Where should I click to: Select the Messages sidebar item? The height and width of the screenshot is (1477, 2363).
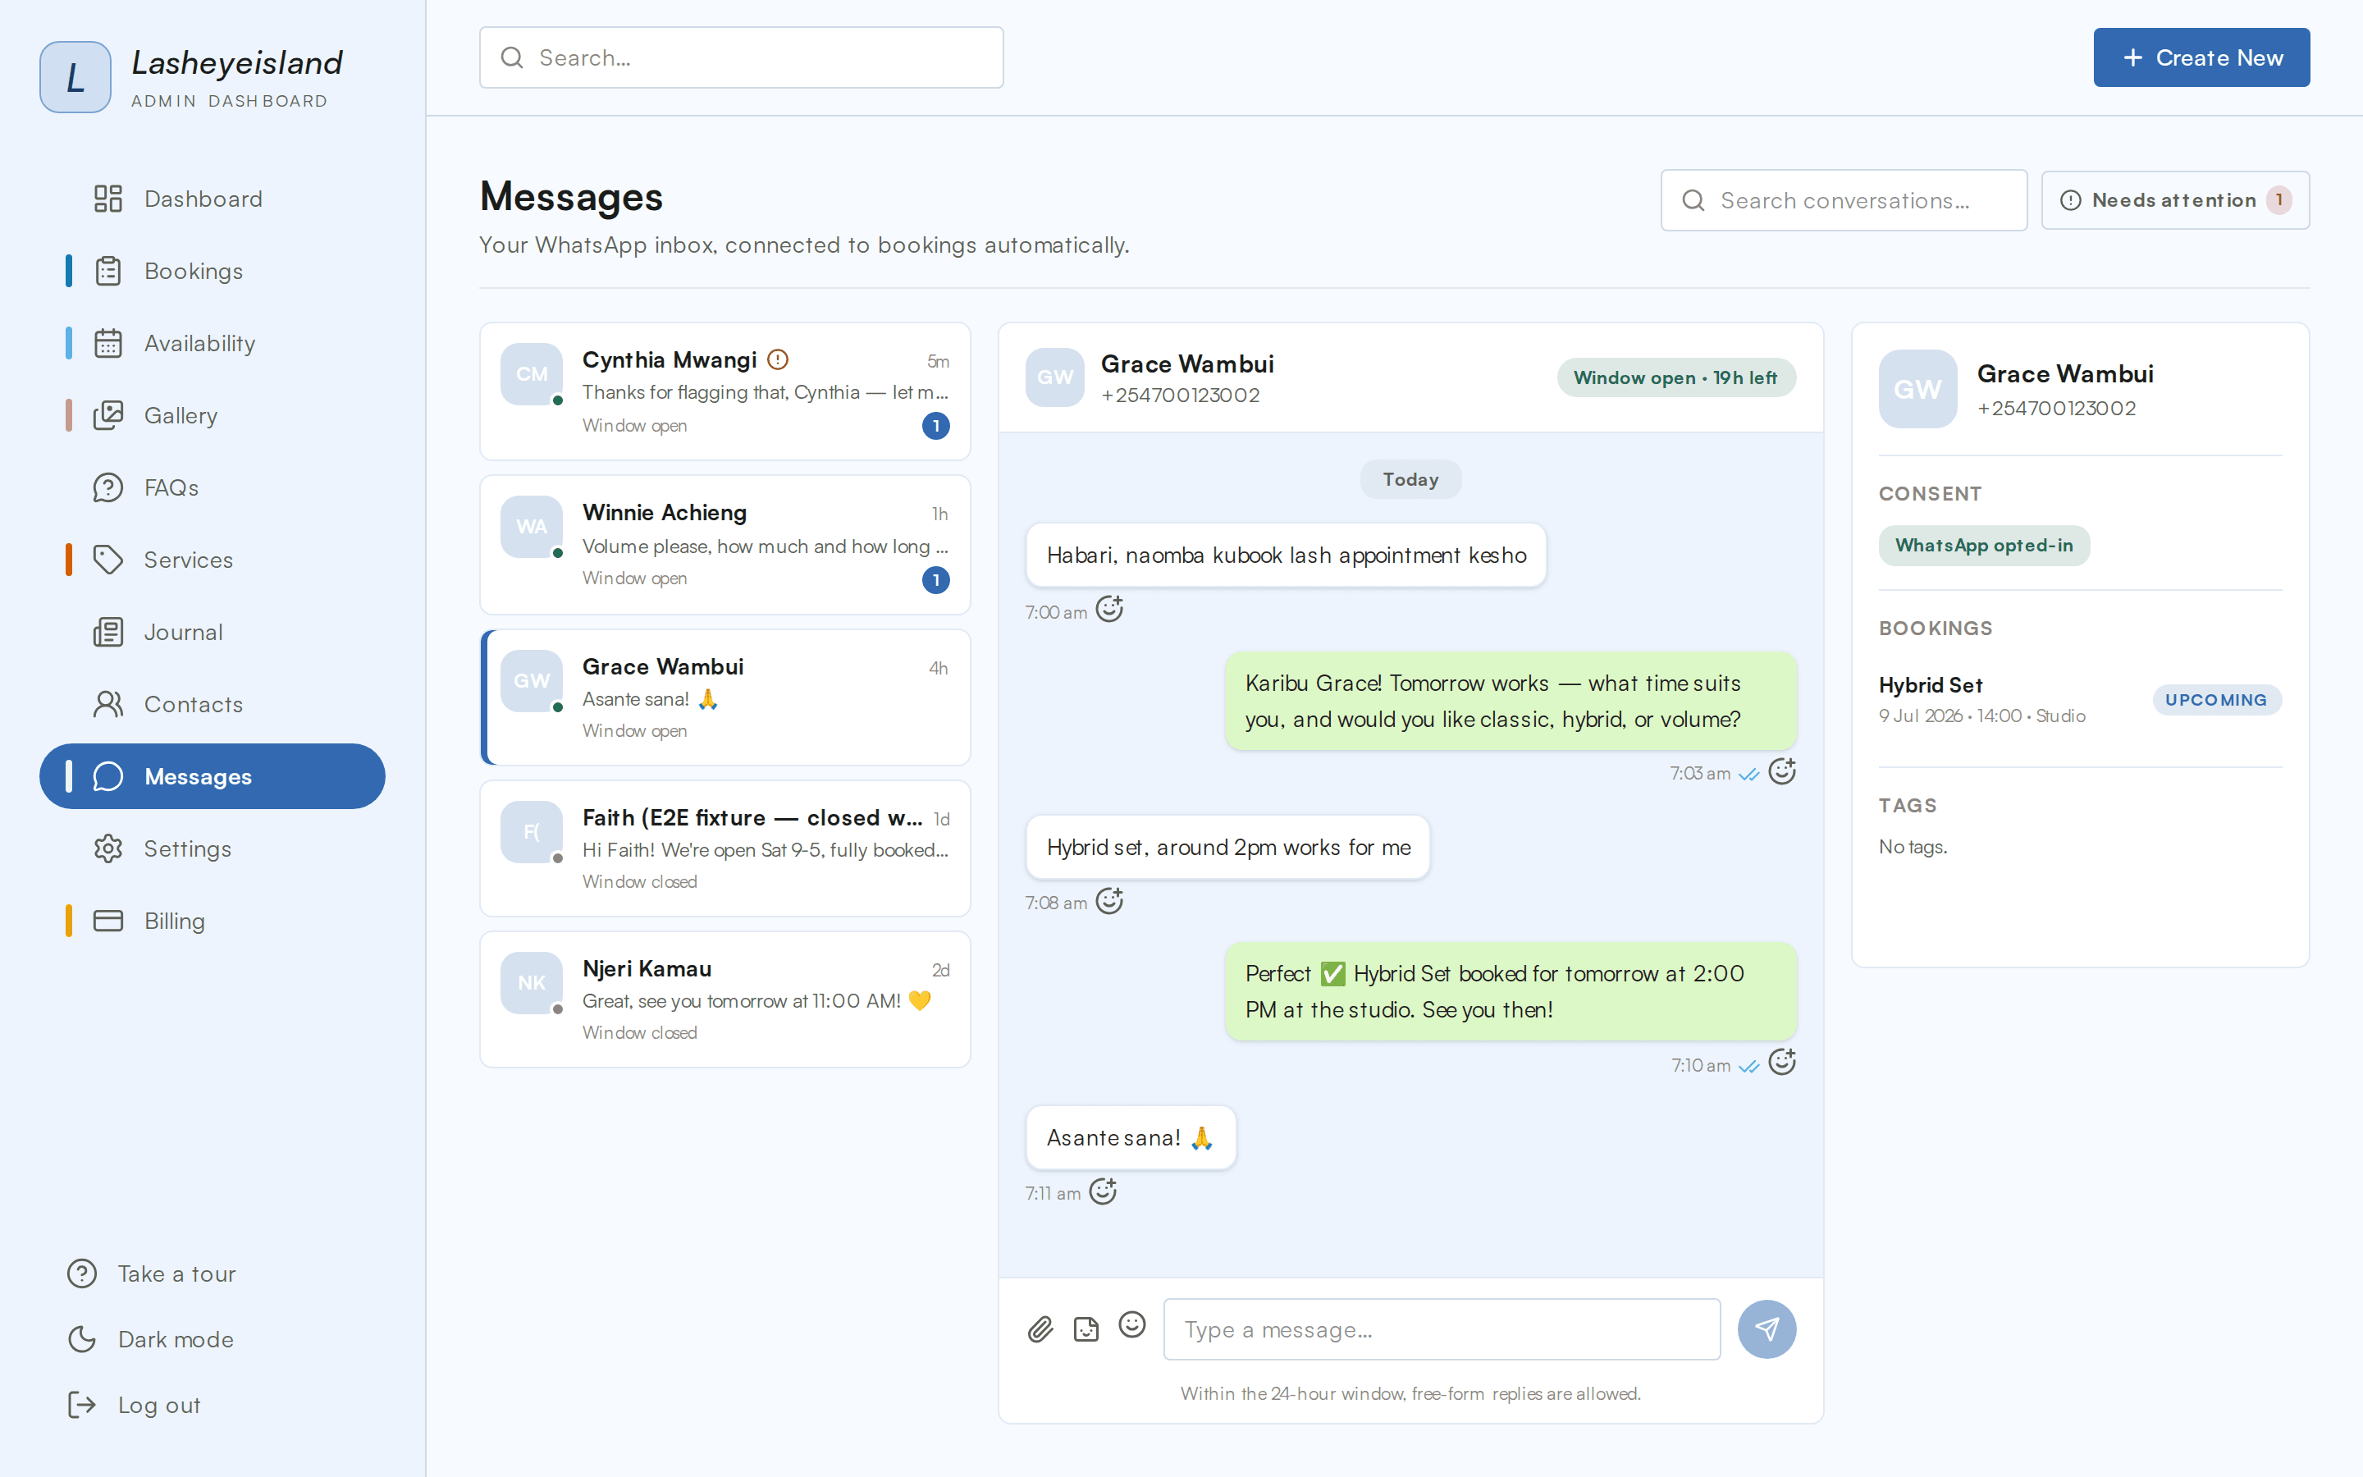[212, 776]
